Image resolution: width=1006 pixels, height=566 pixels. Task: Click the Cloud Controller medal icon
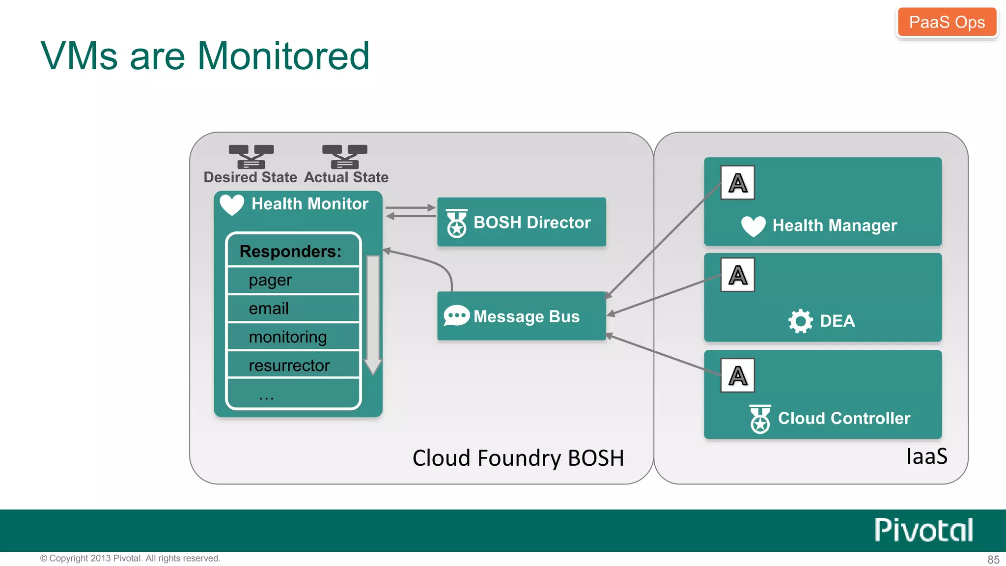pyautogui.click(x=760, y=419)
